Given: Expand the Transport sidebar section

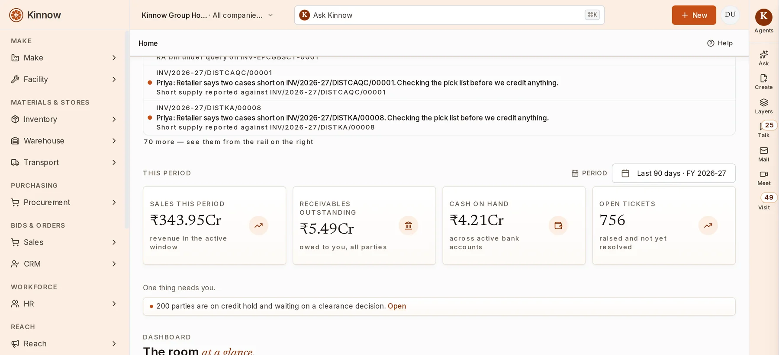Looking at the screenshot, I should coord(64,162).
